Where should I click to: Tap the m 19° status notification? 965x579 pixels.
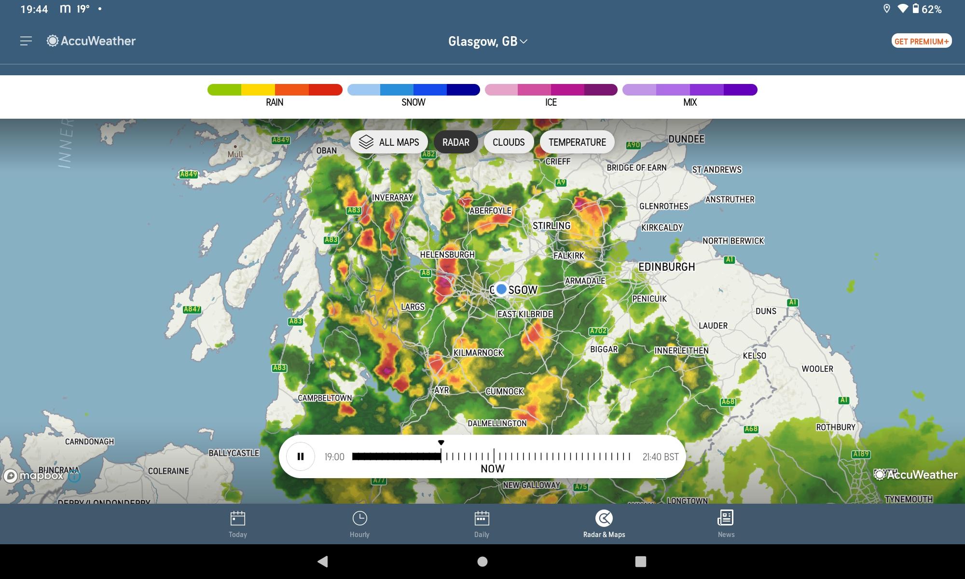coord(75,9)
